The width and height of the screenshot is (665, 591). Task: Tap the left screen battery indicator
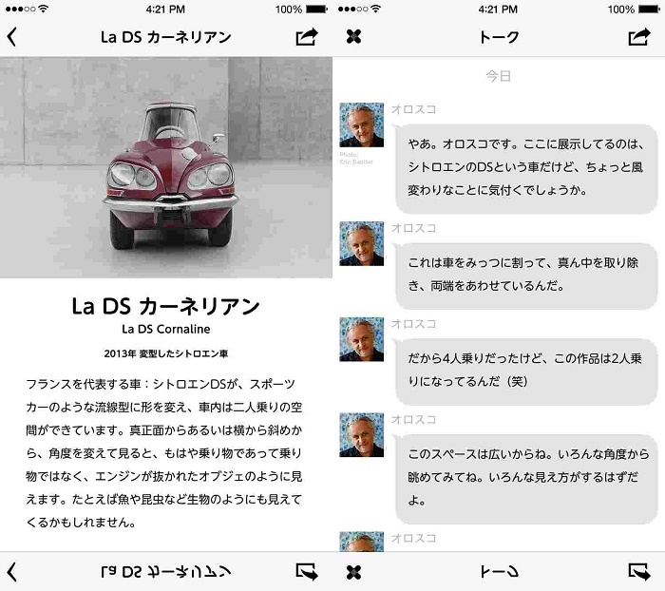pos(316,9)
